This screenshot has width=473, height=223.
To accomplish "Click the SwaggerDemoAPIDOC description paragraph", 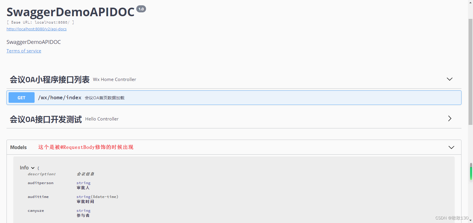I will click(34, 42).
